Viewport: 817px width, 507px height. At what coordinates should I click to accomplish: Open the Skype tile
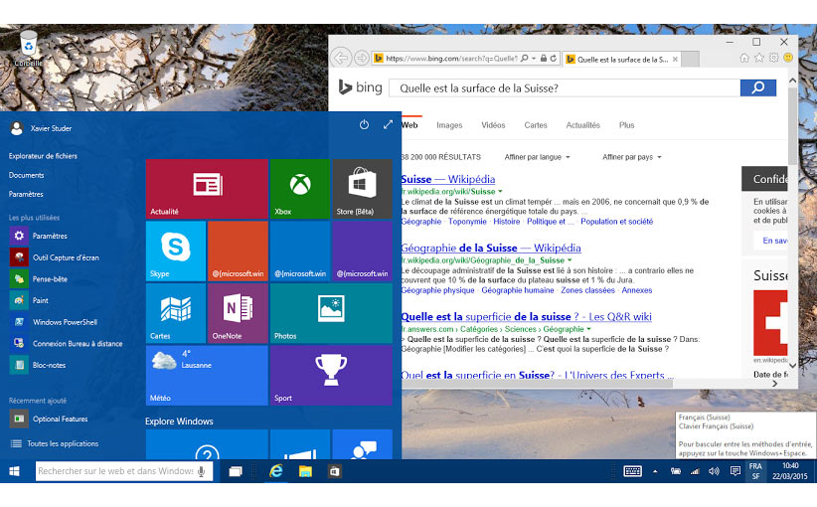176,252
